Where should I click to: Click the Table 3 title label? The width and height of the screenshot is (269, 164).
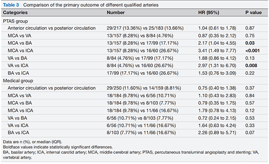(x=11, y=5)
